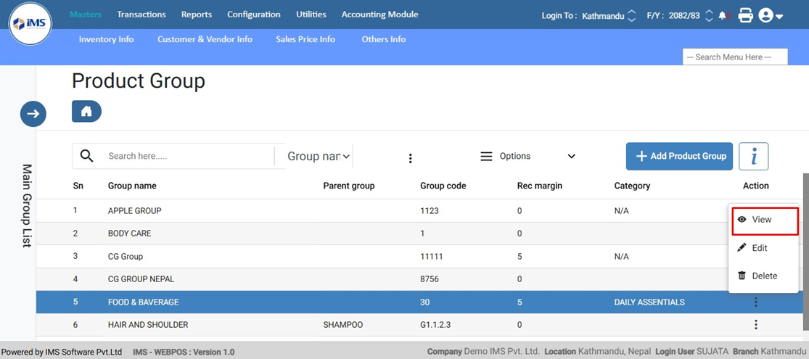Select Others Info submenu
Screen dimensions: 809x359
(x=384, y=39)
